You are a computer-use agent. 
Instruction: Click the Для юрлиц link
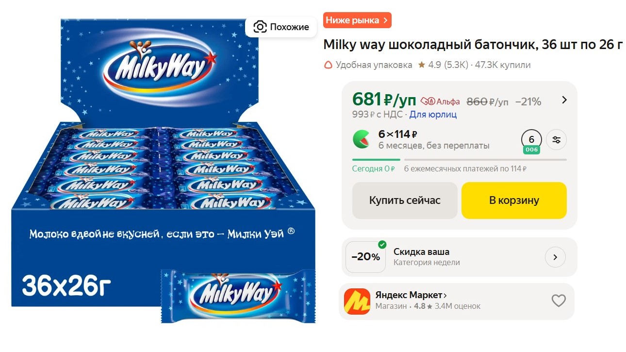point(433,115)
